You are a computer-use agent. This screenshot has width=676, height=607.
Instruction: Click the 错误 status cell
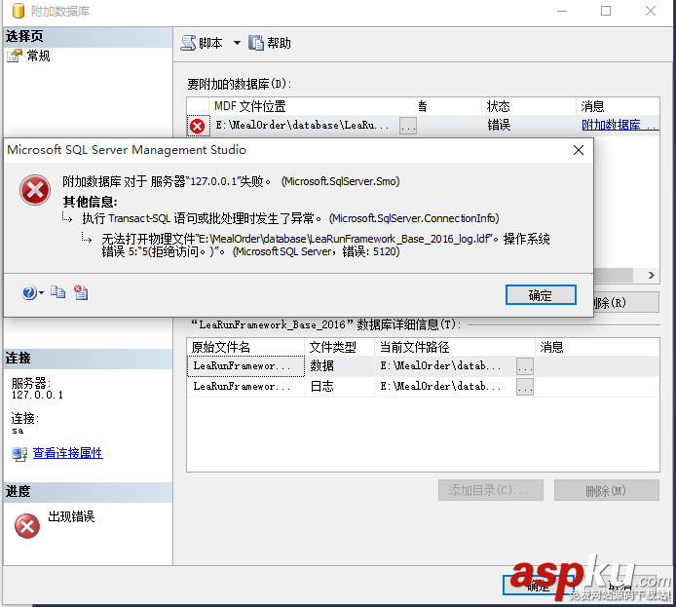point(528,126)
